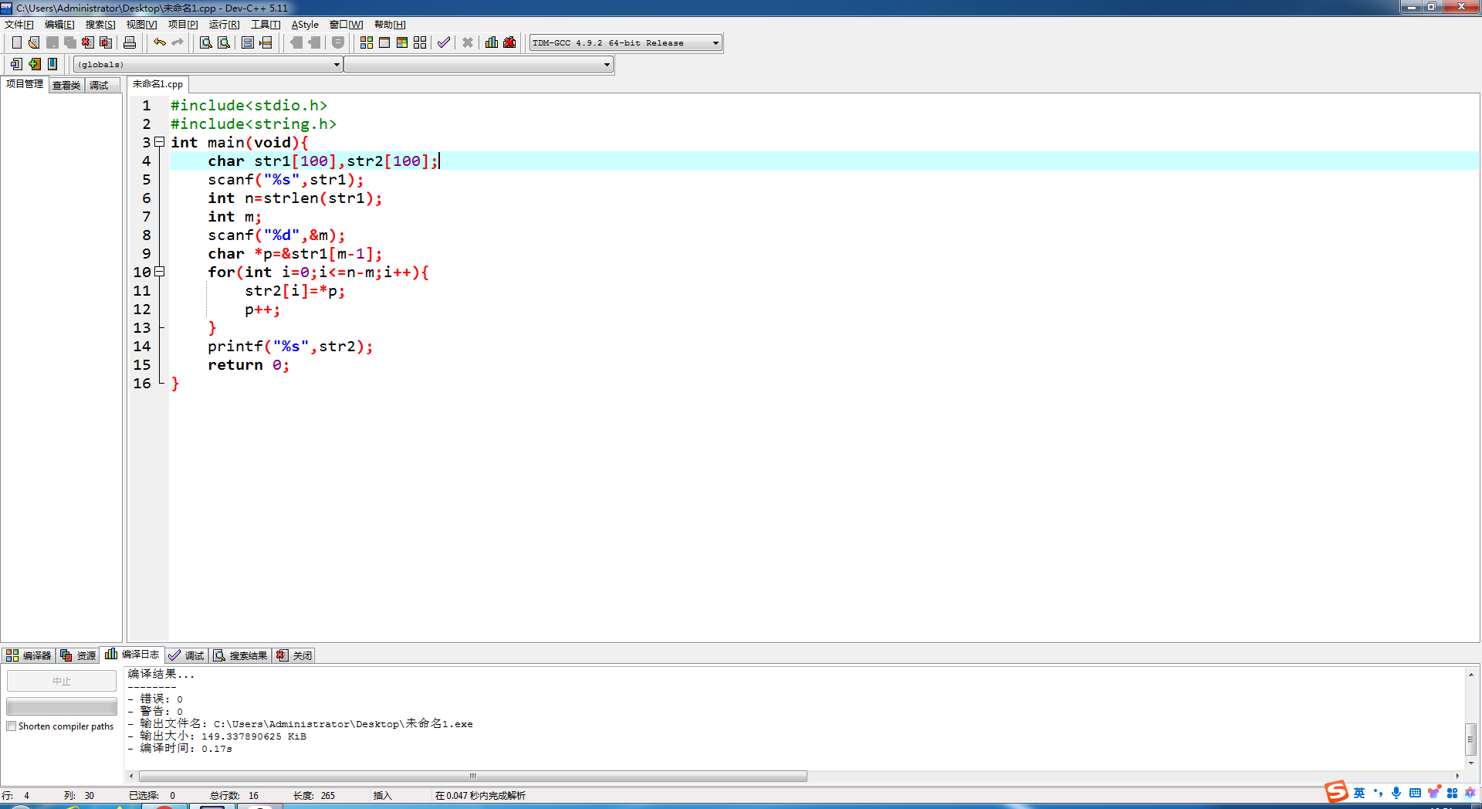Open the profile analysis chart icon
The height and width of the screenshot is (809, 1482).
492,42
